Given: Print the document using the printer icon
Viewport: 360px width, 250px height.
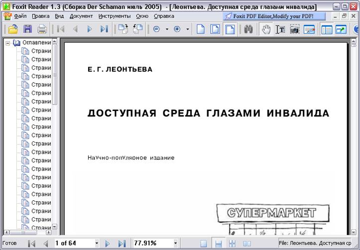Looking at the screenshot, I should click(x=42, y=29).
